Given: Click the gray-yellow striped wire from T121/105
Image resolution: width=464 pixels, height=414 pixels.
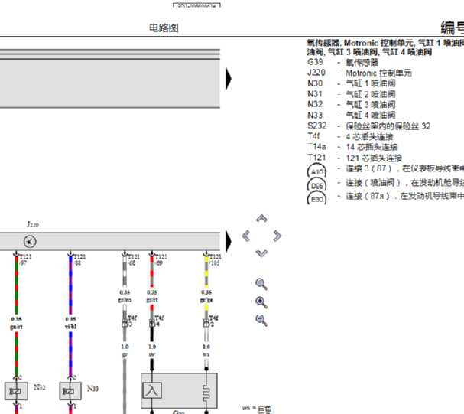Looking at the screenshot, I should (206, 272).
